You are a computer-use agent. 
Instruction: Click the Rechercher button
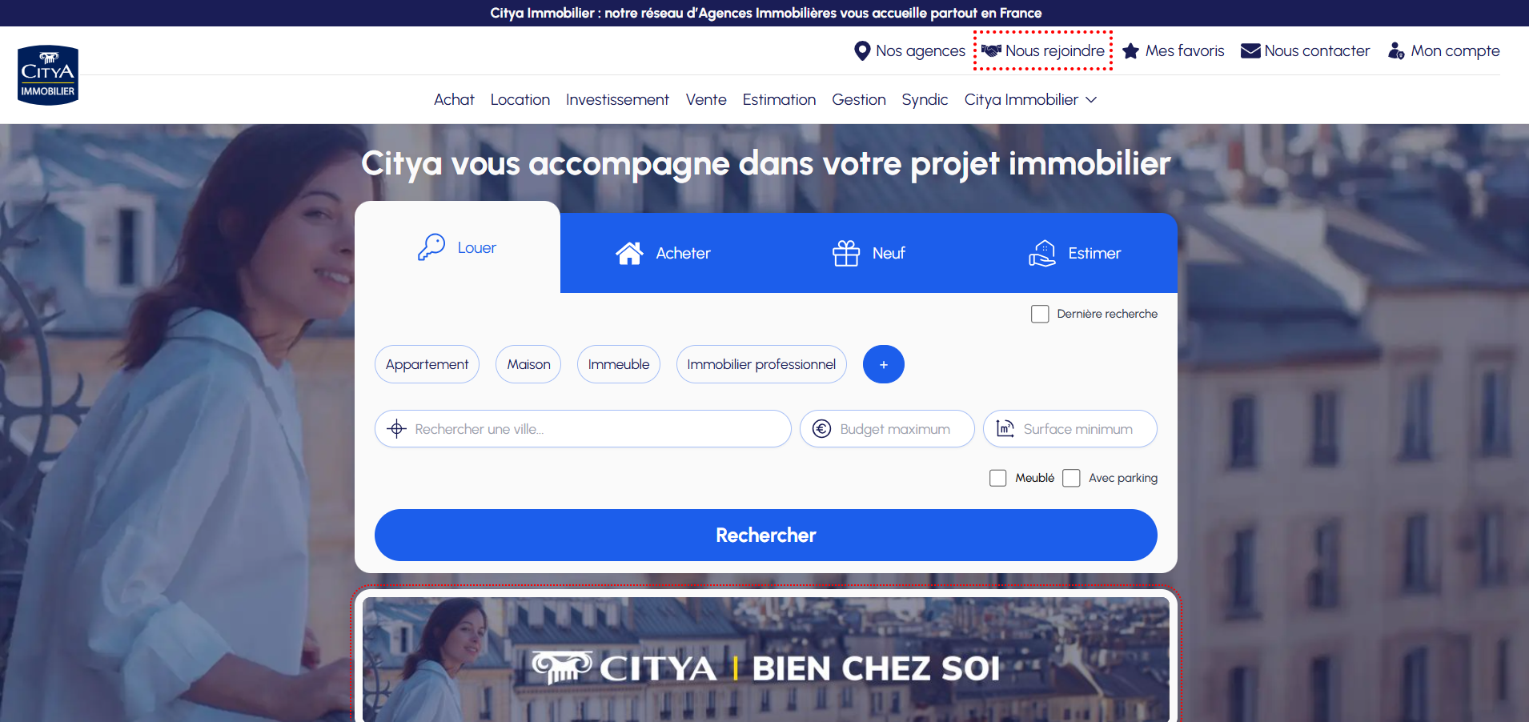764,535
